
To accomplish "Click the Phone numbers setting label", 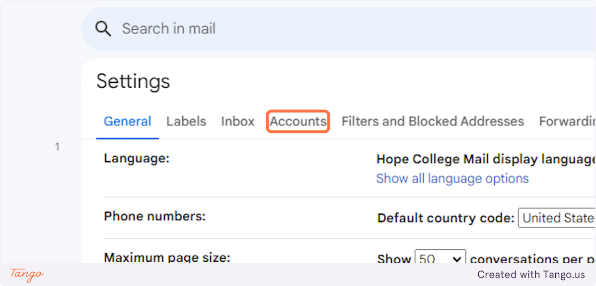I will tap(154, 217).
